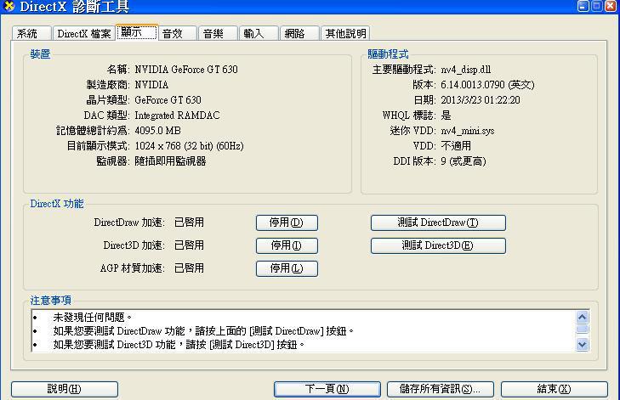Save all information with 儲存所有資訊(S)

441,389
